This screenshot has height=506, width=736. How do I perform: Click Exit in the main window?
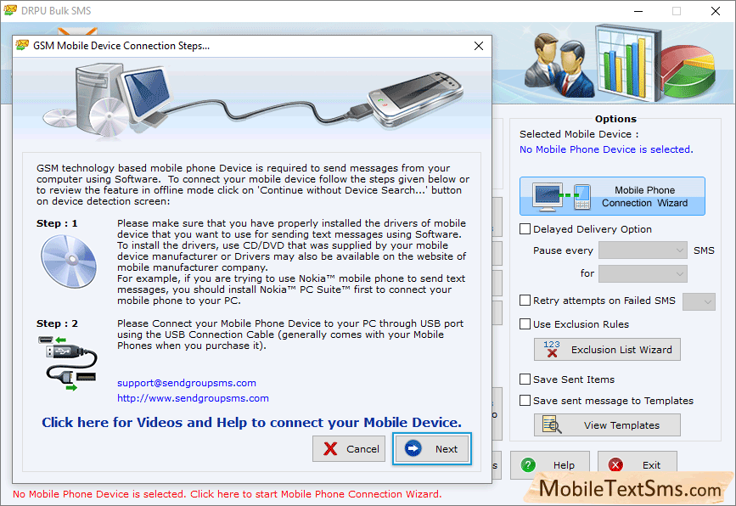pyautogui.click(x=637, y=465)
